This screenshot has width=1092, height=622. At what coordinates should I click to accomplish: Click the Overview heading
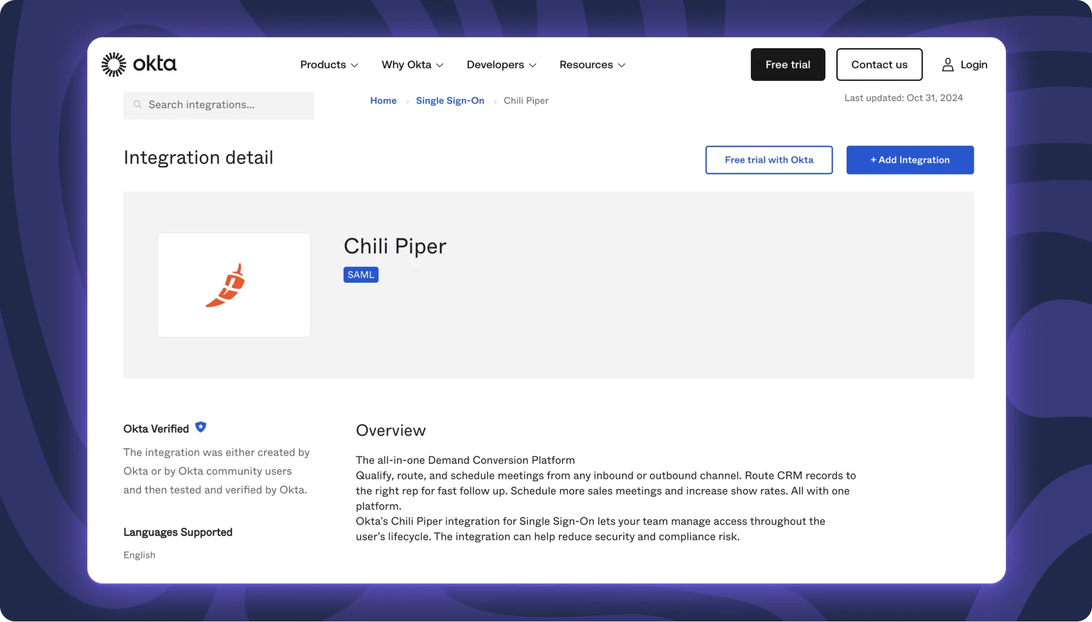click(x=391, y=431)
